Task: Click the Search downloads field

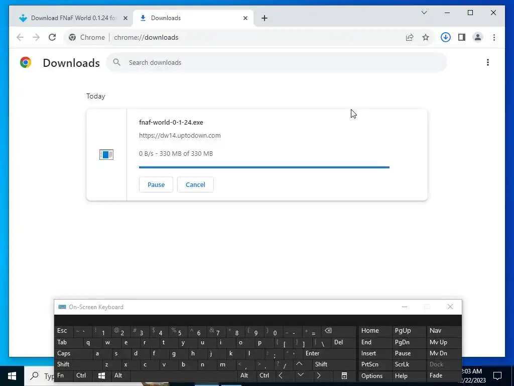Action: [x=277, y=62]
